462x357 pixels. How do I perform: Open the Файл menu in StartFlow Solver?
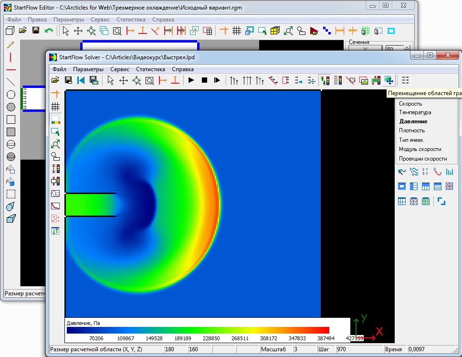click(59, 69)
